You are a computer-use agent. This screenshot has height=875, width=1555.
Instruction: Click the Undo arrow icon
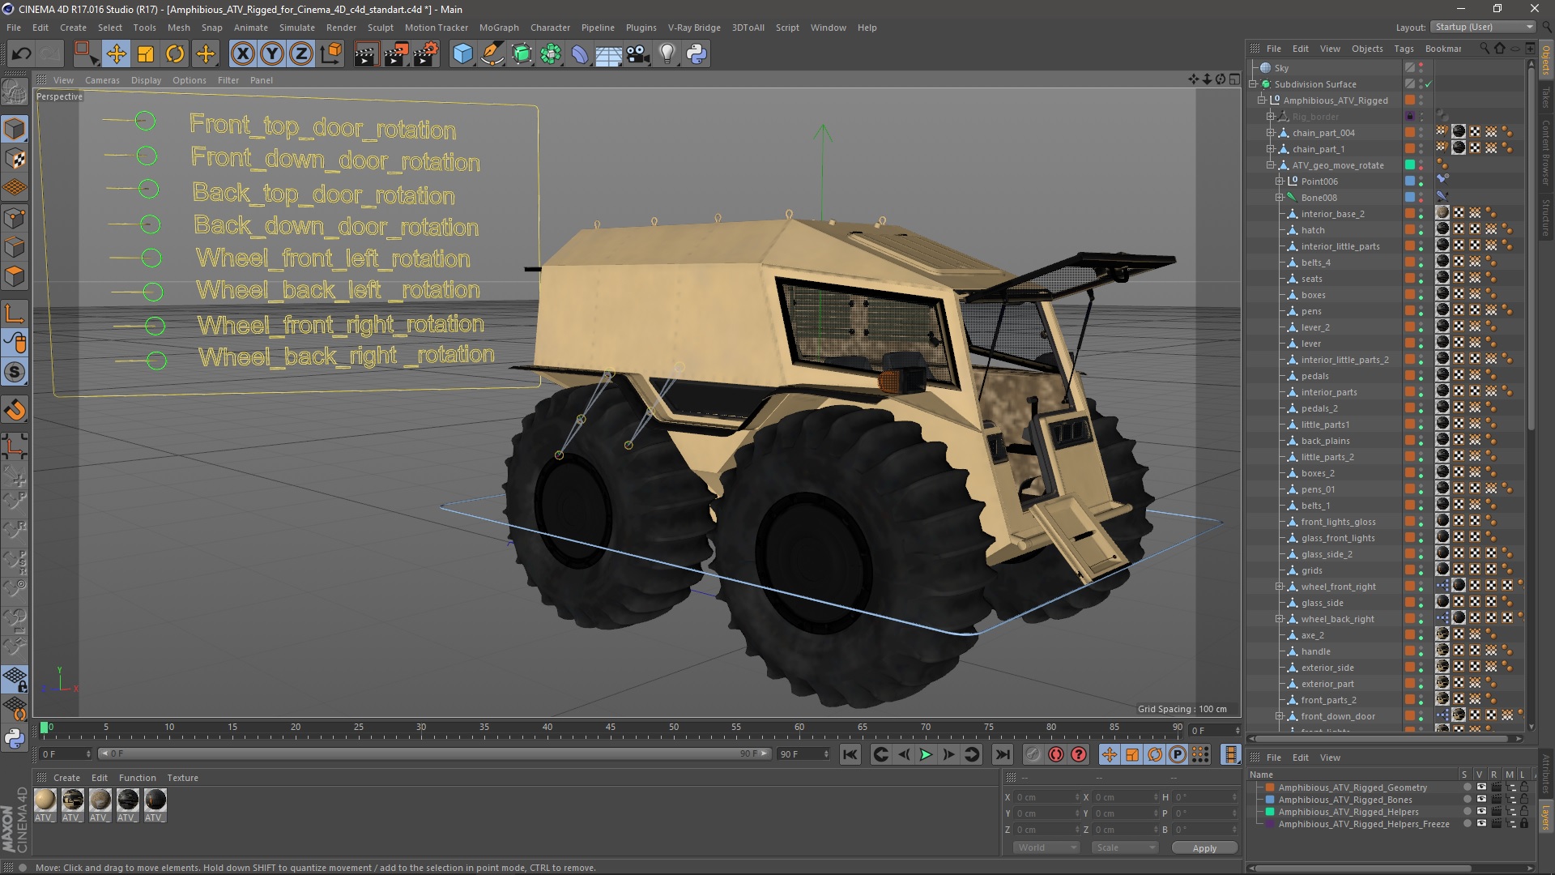click(x=21, y=54)
